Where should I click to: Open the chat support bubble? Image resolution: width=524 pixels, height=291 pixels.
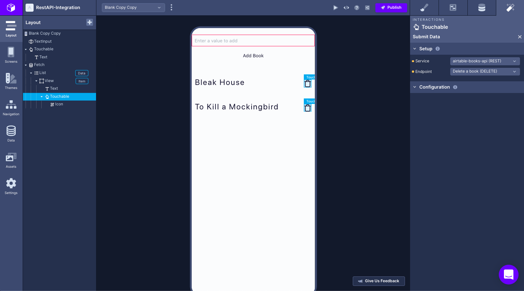[x=509, y=275]
